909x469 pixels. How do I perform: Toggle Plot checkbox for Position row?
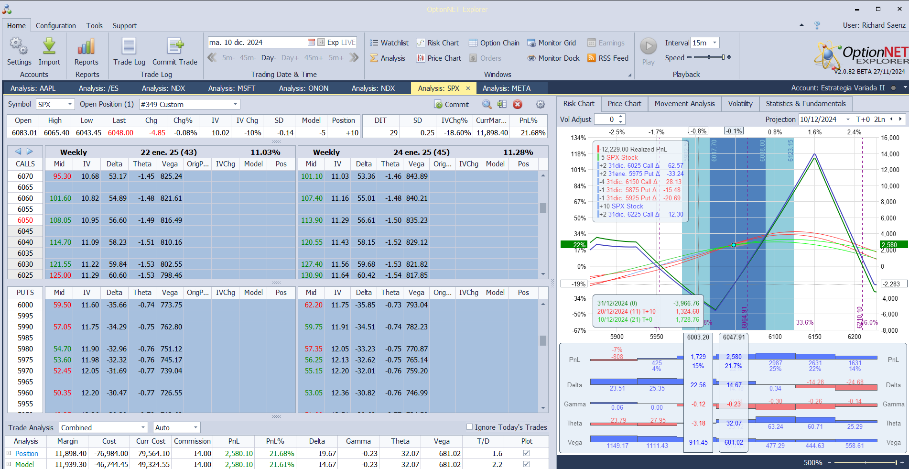(526, 453)
